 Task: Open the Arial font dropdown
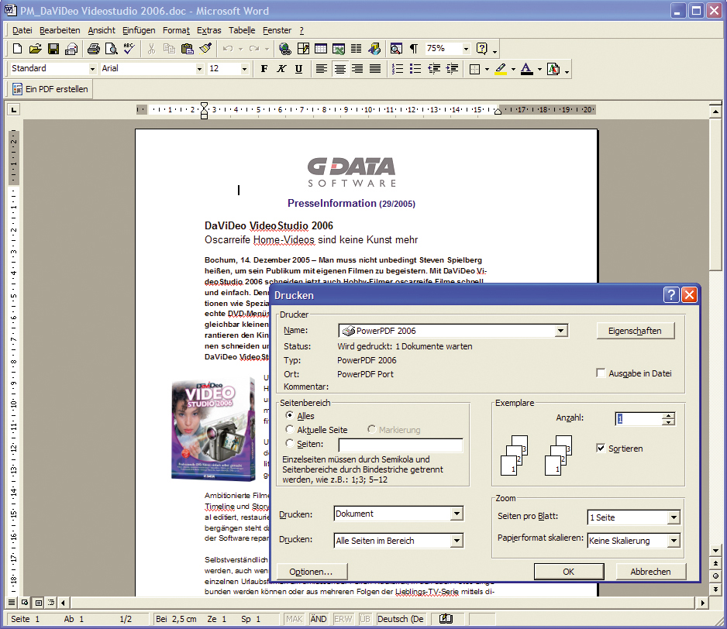click(x=199, y=69)
